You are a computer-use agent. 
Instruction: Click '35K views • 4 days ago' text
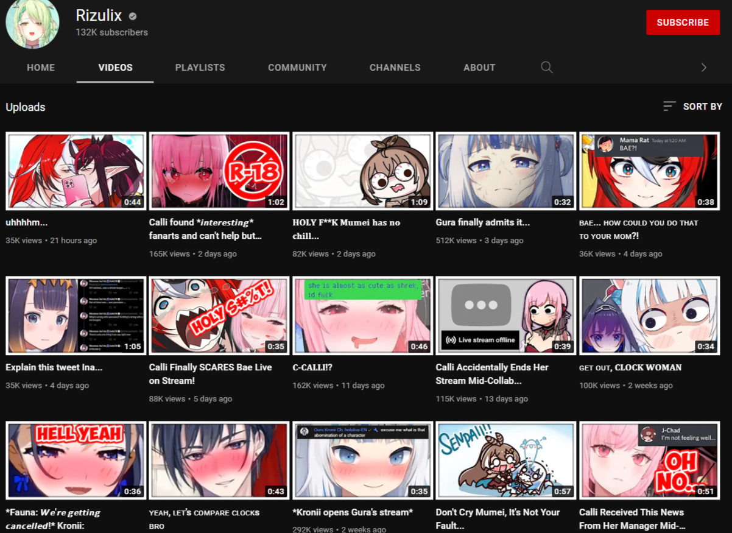(48, 386)
